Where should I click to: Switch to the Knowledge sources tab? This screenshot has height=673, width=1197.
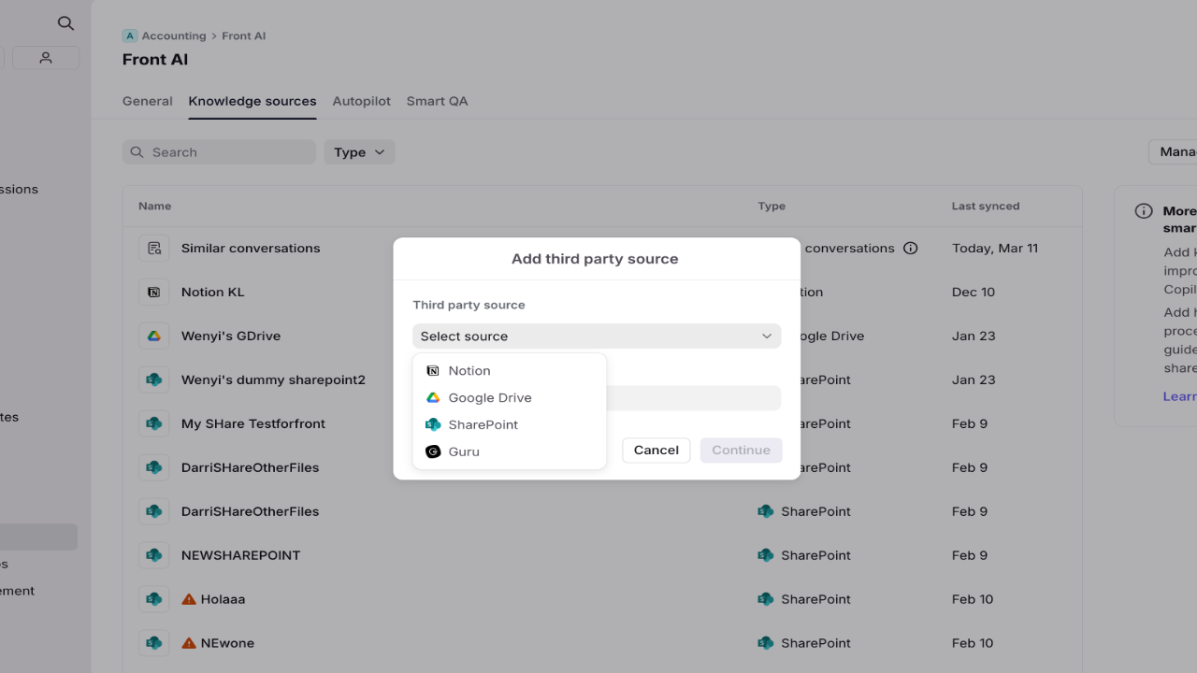coord(252,101)
